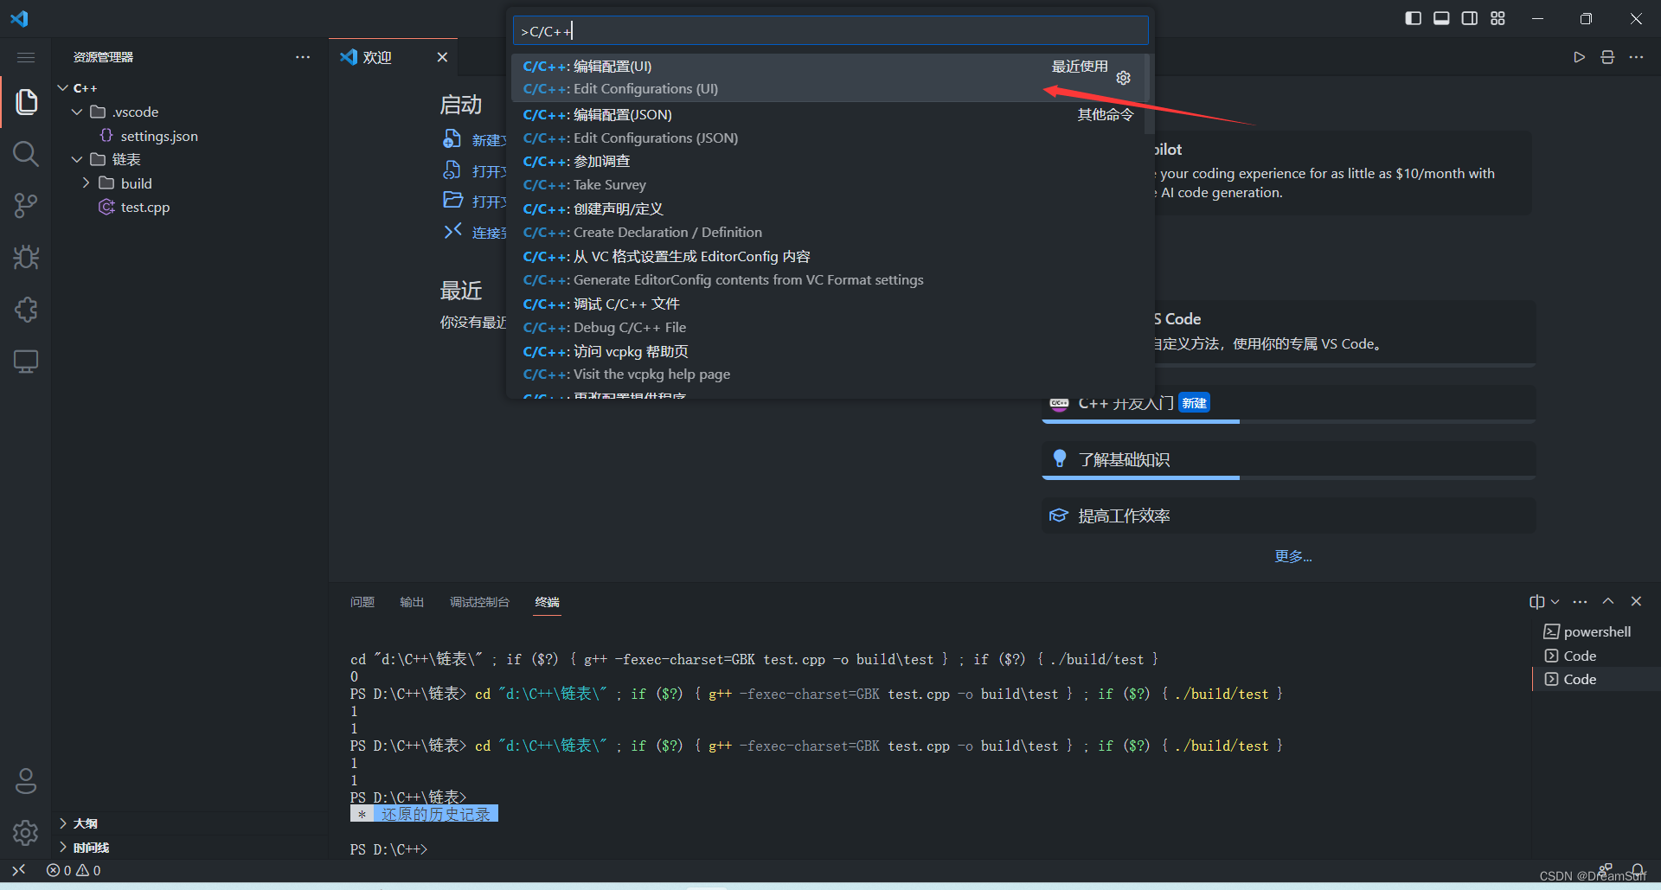Maximize the terminal panel with the caret icon

[x=1608, y=601]
